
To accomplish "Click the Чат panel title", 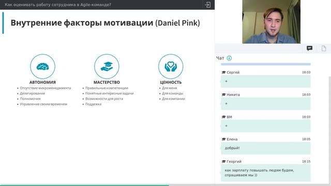I will tap(220, 58).
